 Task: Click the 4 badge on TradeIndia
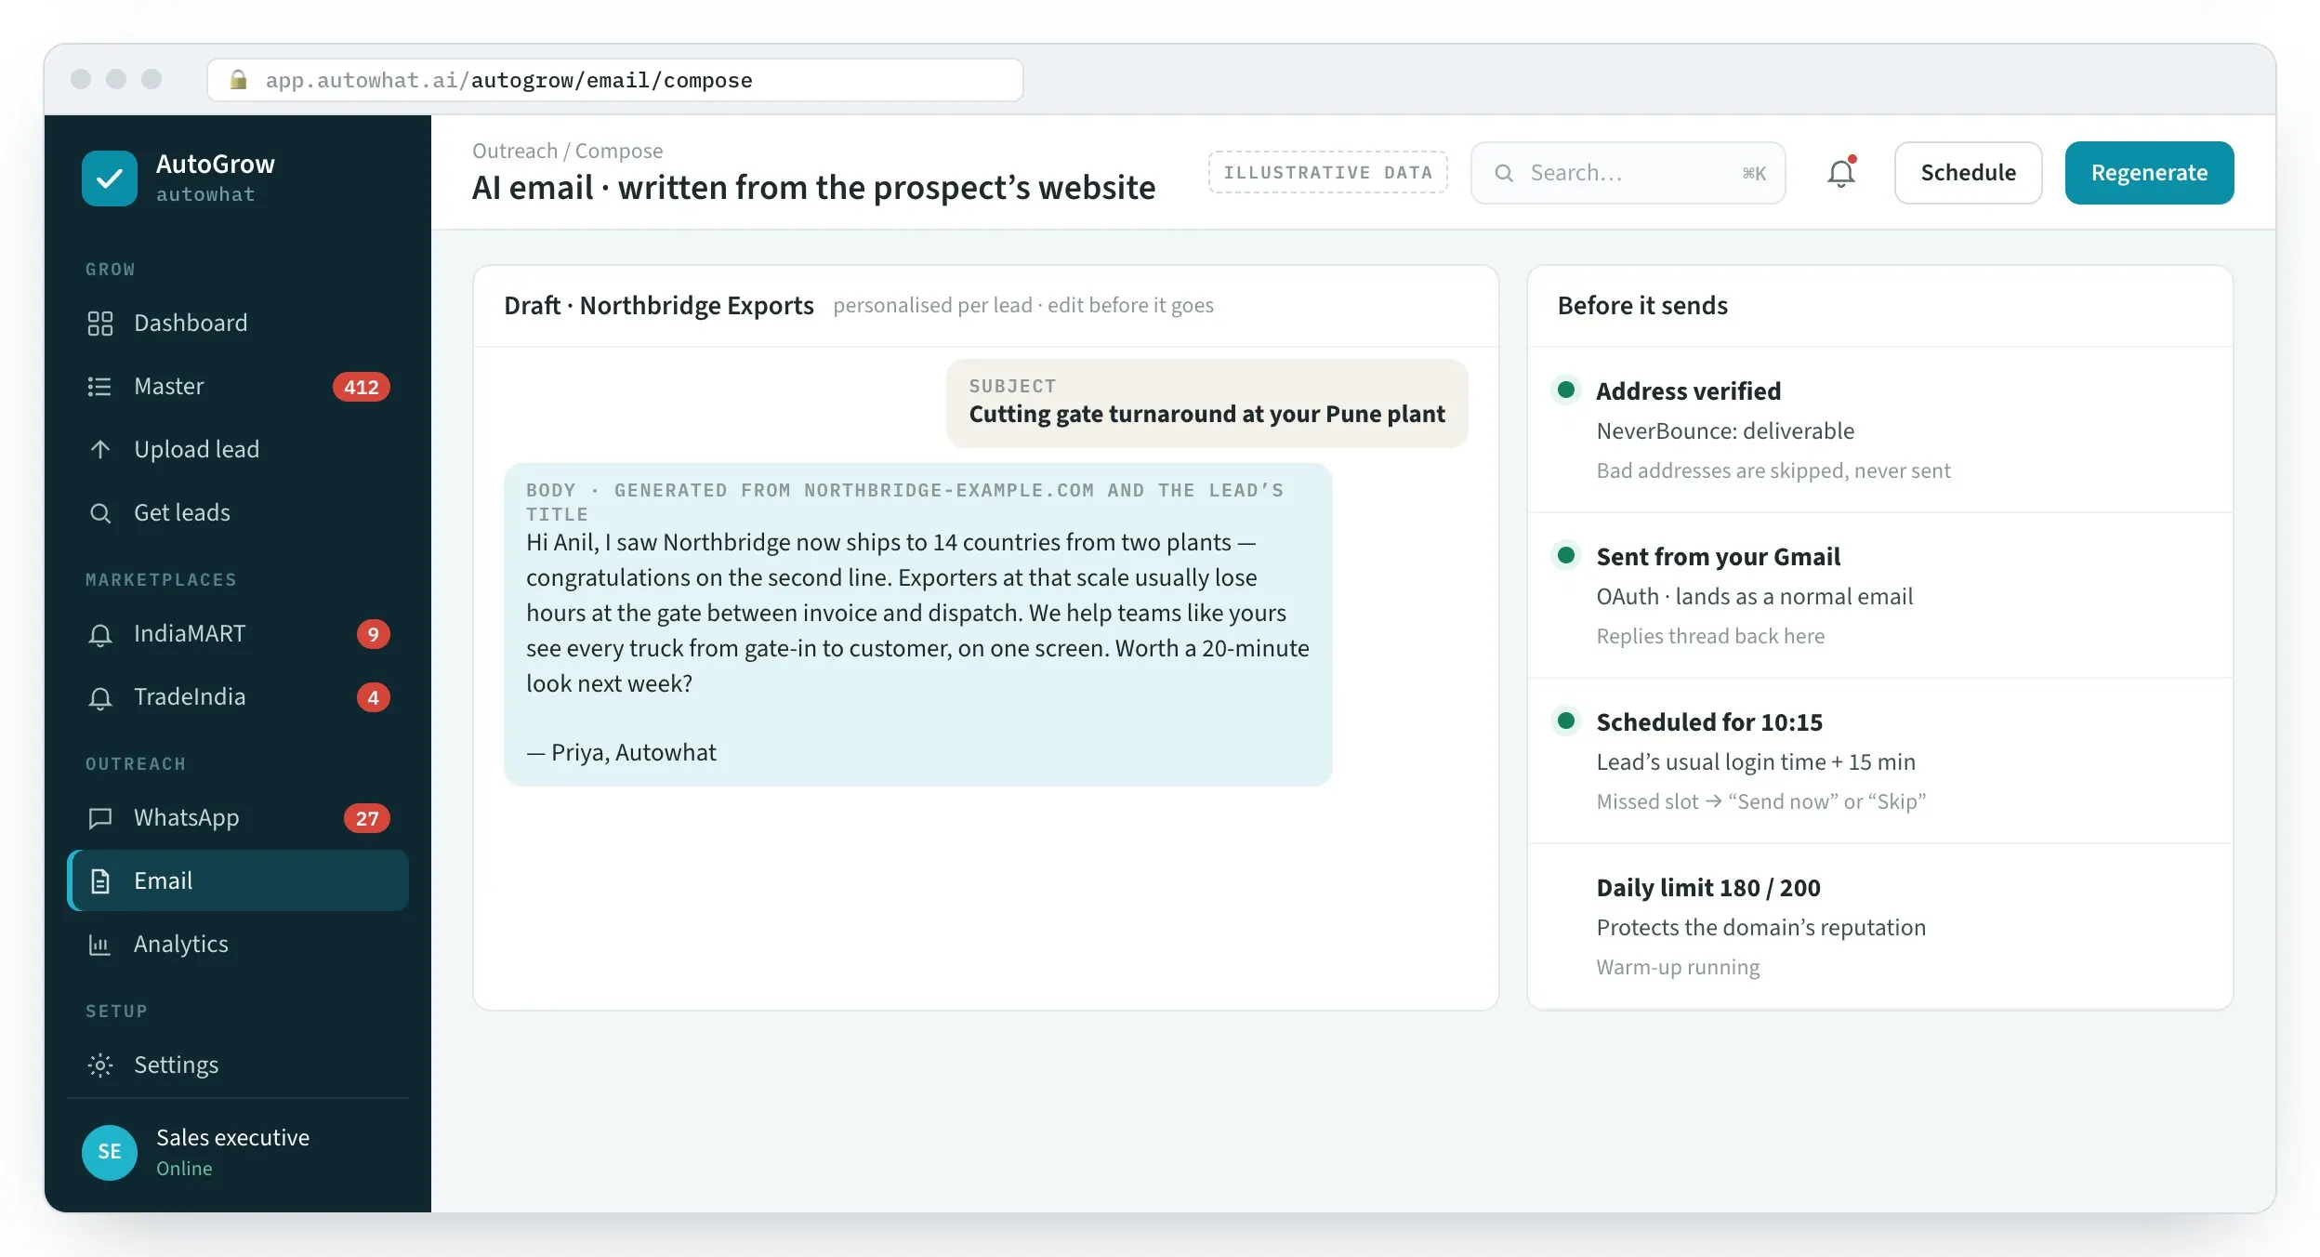pyautogui.click(x=373, y=697)
